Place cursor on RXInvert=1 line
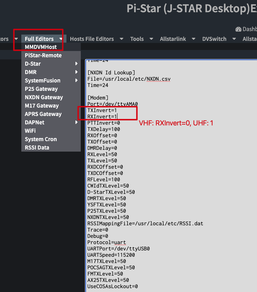 click(102, 117)
